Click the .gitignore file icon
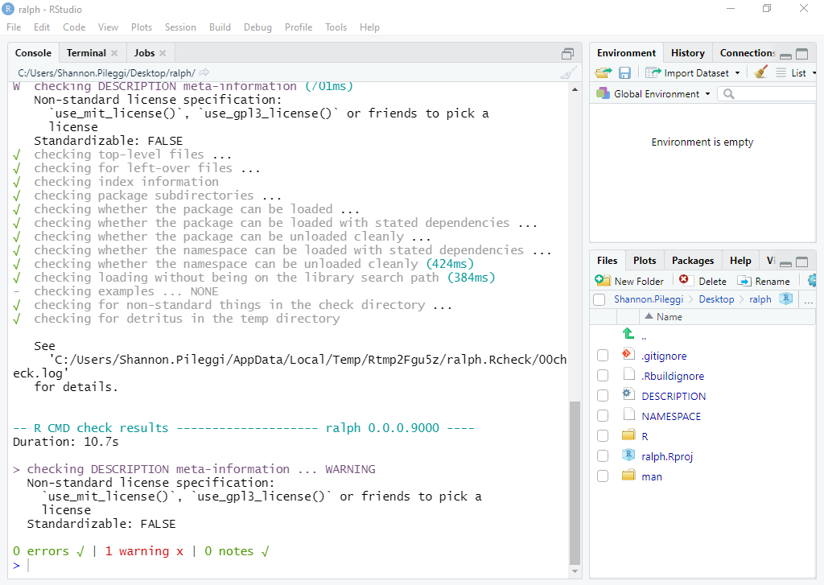824x585 pixels. coord(628,354)
